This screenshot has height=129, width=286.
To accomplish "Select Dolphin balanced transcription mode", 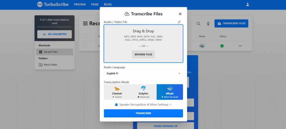I will (x=143, y=92).
